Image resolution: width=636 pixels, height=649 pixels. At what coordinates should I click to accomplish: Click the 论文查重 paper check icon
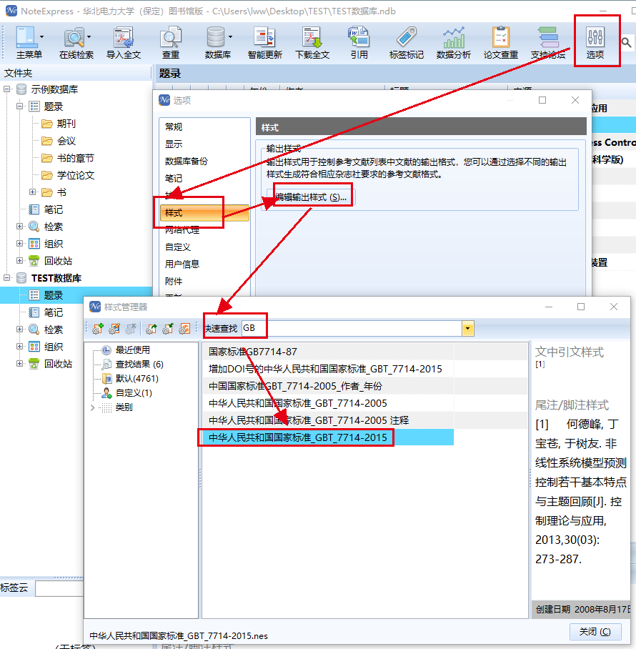pos(501,37)
